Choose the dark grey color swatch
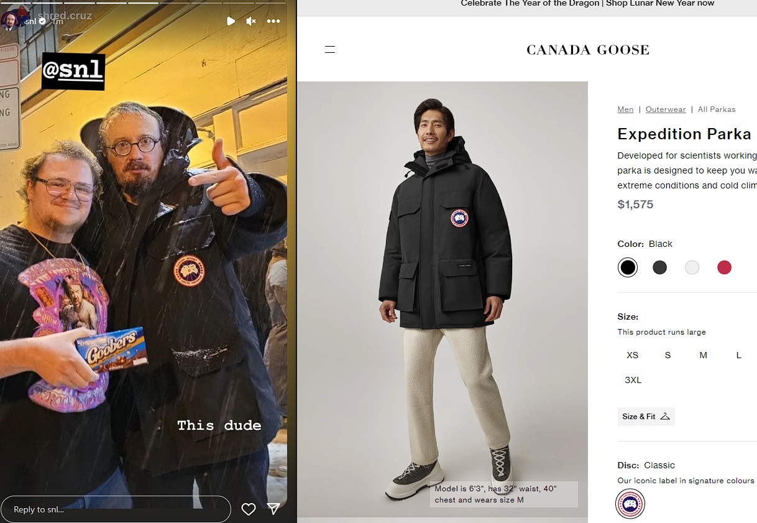 point(660,267)
